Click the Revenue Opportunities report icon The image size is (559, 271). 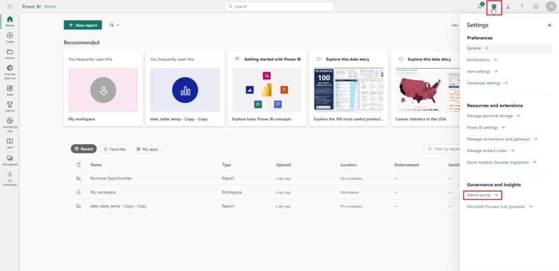click(x=79, y=178)
